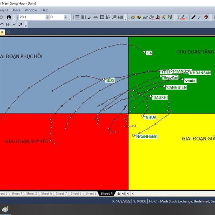
Task: Switch to Sheet 8 tab
Action: [91, 193]
